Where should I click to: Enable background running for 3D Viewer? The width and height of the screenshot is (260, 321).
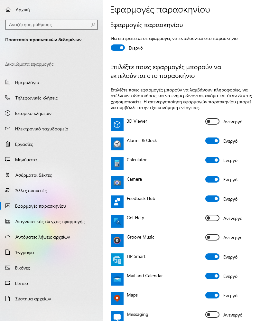pos(212,121)
